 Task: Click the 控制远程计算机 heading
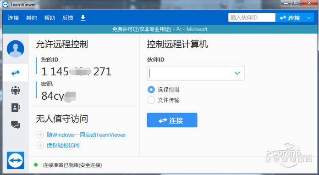pyautogui.click(x=177, y=44)
